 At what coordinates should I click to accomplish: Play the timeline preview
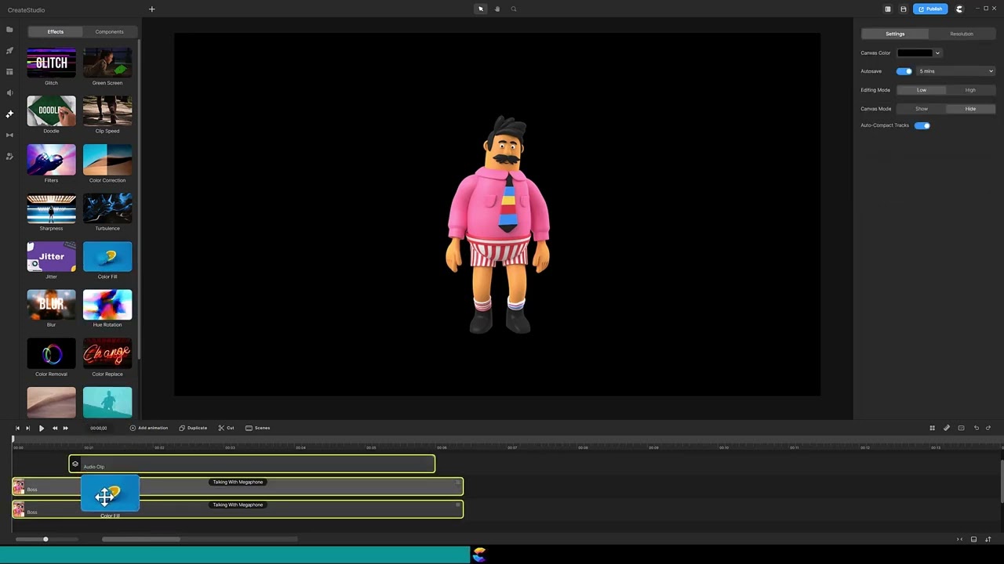pyautogui.click(x=42, y=428)
